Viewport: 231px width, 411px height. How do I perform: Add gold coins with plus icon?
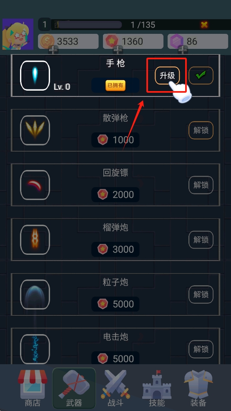point(53,50)
